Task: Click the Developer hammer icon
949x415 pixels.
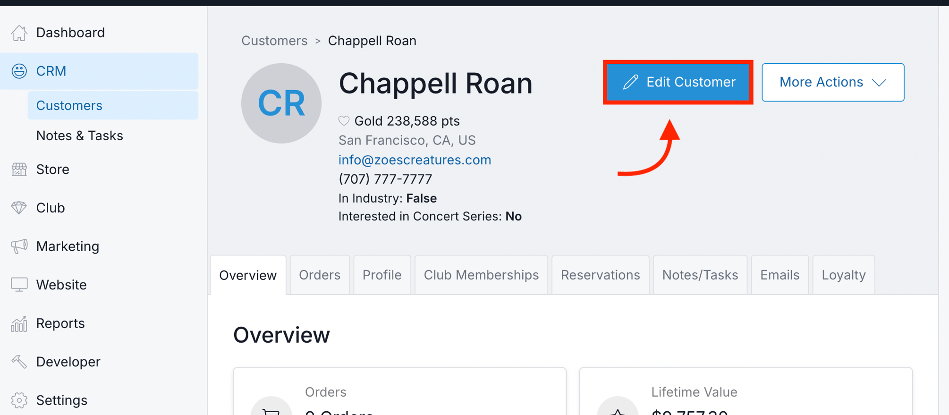Action: tap(19, 362)
